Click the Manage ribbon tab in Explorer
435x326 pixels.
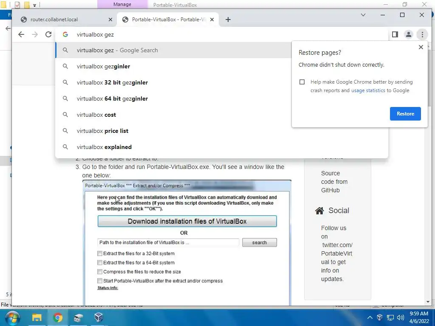pos(122,4)
